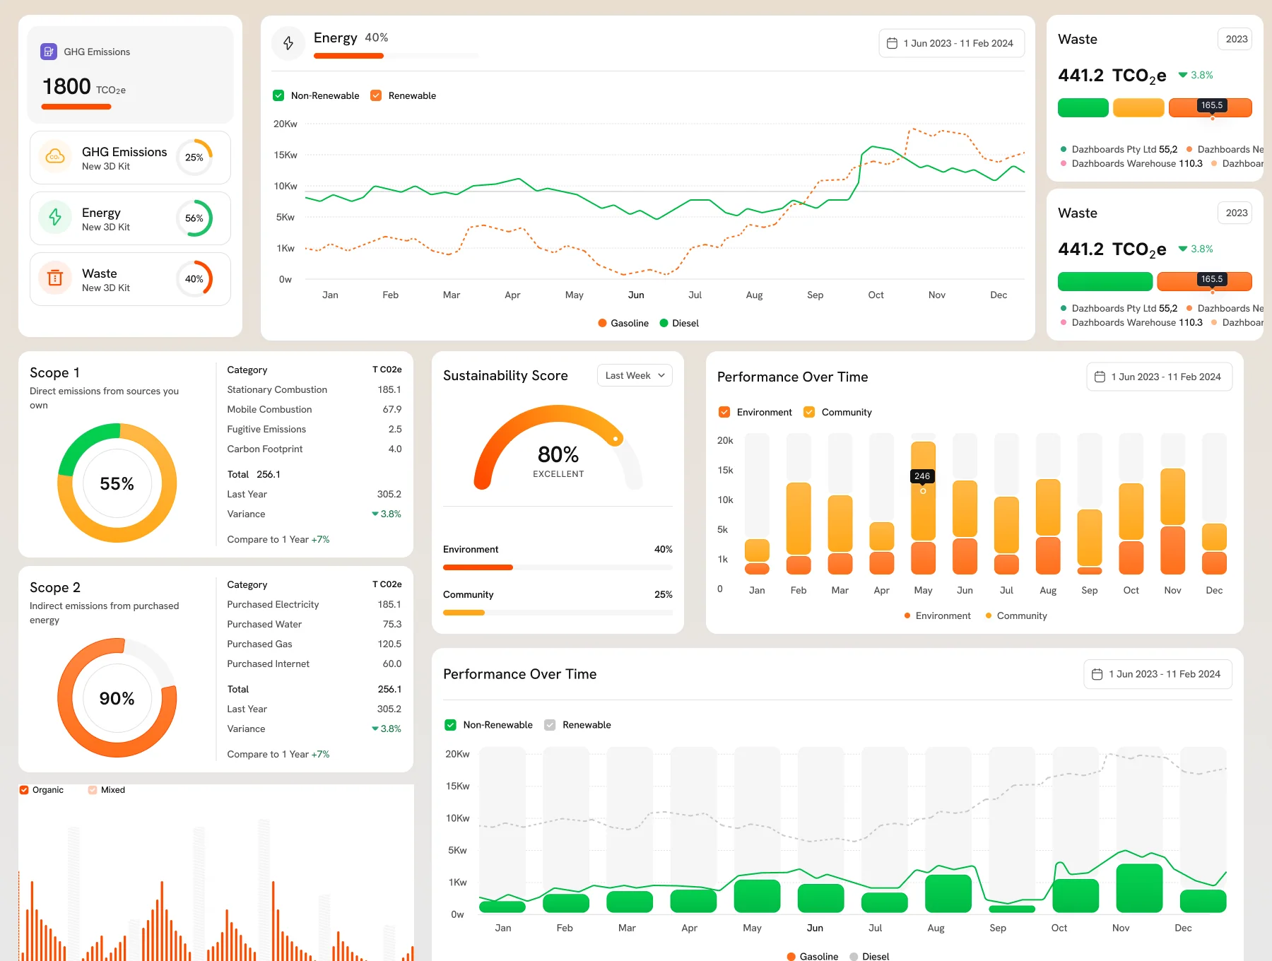Open the Last Week dropdown
Screen dimensions: 1272x961
(635, 375)
